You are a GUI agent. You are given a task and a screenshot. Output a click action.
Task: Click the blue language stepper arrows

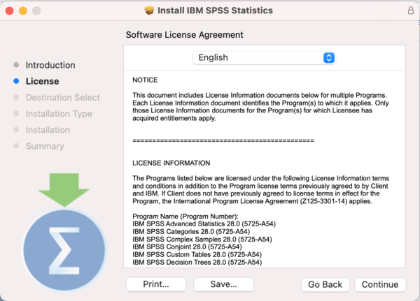[x=329, y=58]
